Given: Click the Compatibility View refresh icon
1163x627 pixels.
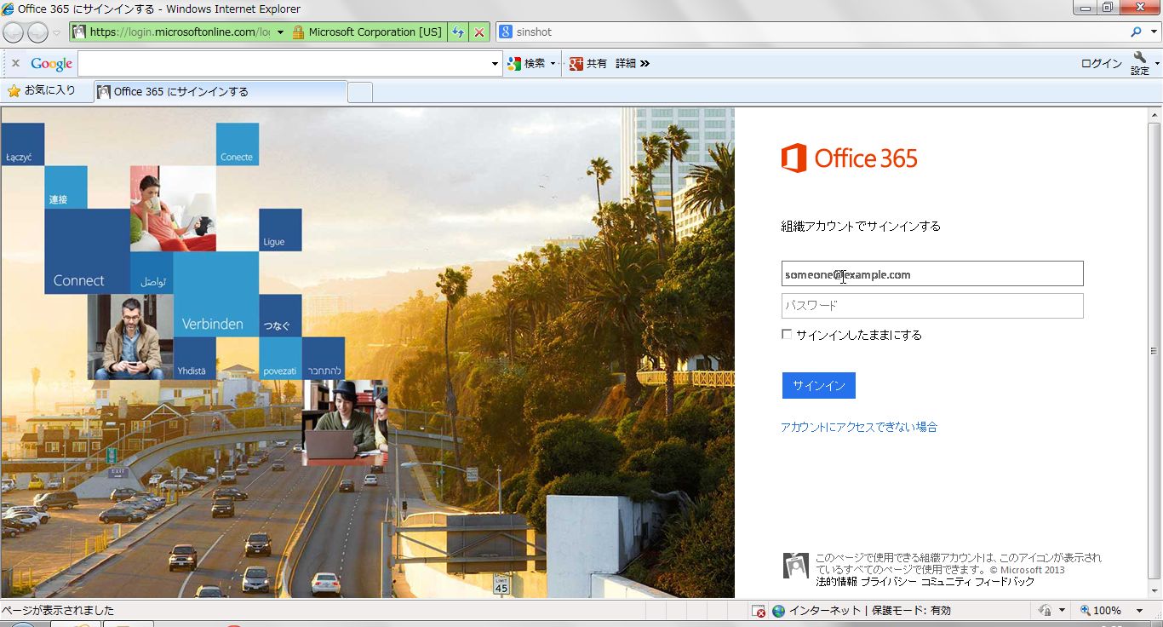Looking at the screenshot, I should click(458, 32).
